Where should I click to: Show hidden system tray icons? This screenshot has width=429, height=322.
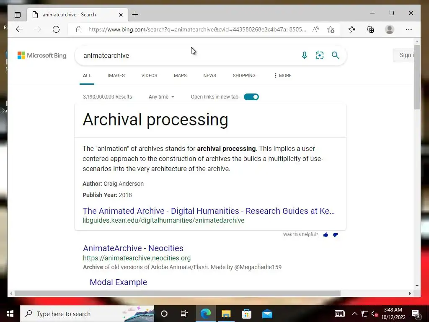click(x=354, y=314)
